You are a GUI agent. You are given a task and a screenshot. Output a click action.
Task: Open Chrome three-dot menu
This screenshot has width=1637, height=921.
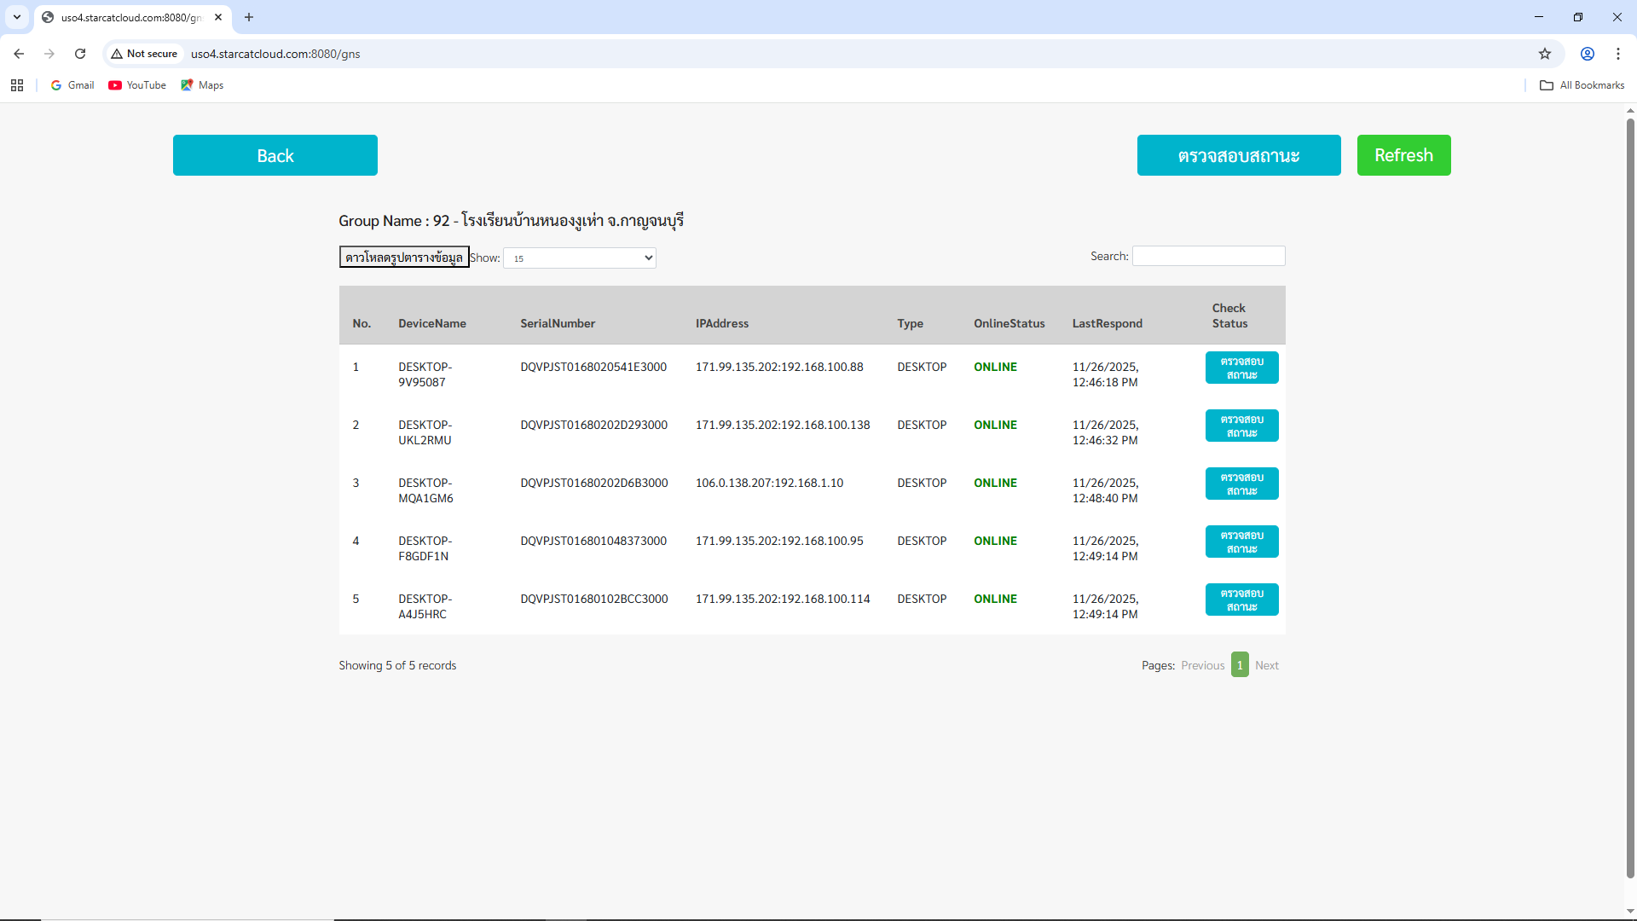[x=1618, y=54]
